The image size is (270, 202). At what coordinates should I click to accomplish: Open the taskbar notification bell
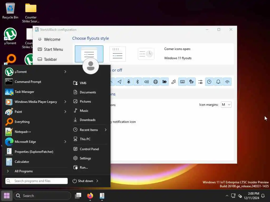263,196
